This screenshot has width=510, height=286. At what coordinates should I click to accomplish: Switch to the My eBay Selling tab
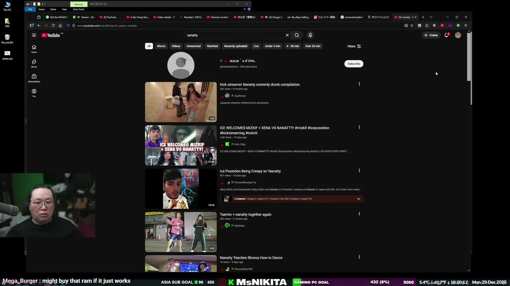(299, 17)
